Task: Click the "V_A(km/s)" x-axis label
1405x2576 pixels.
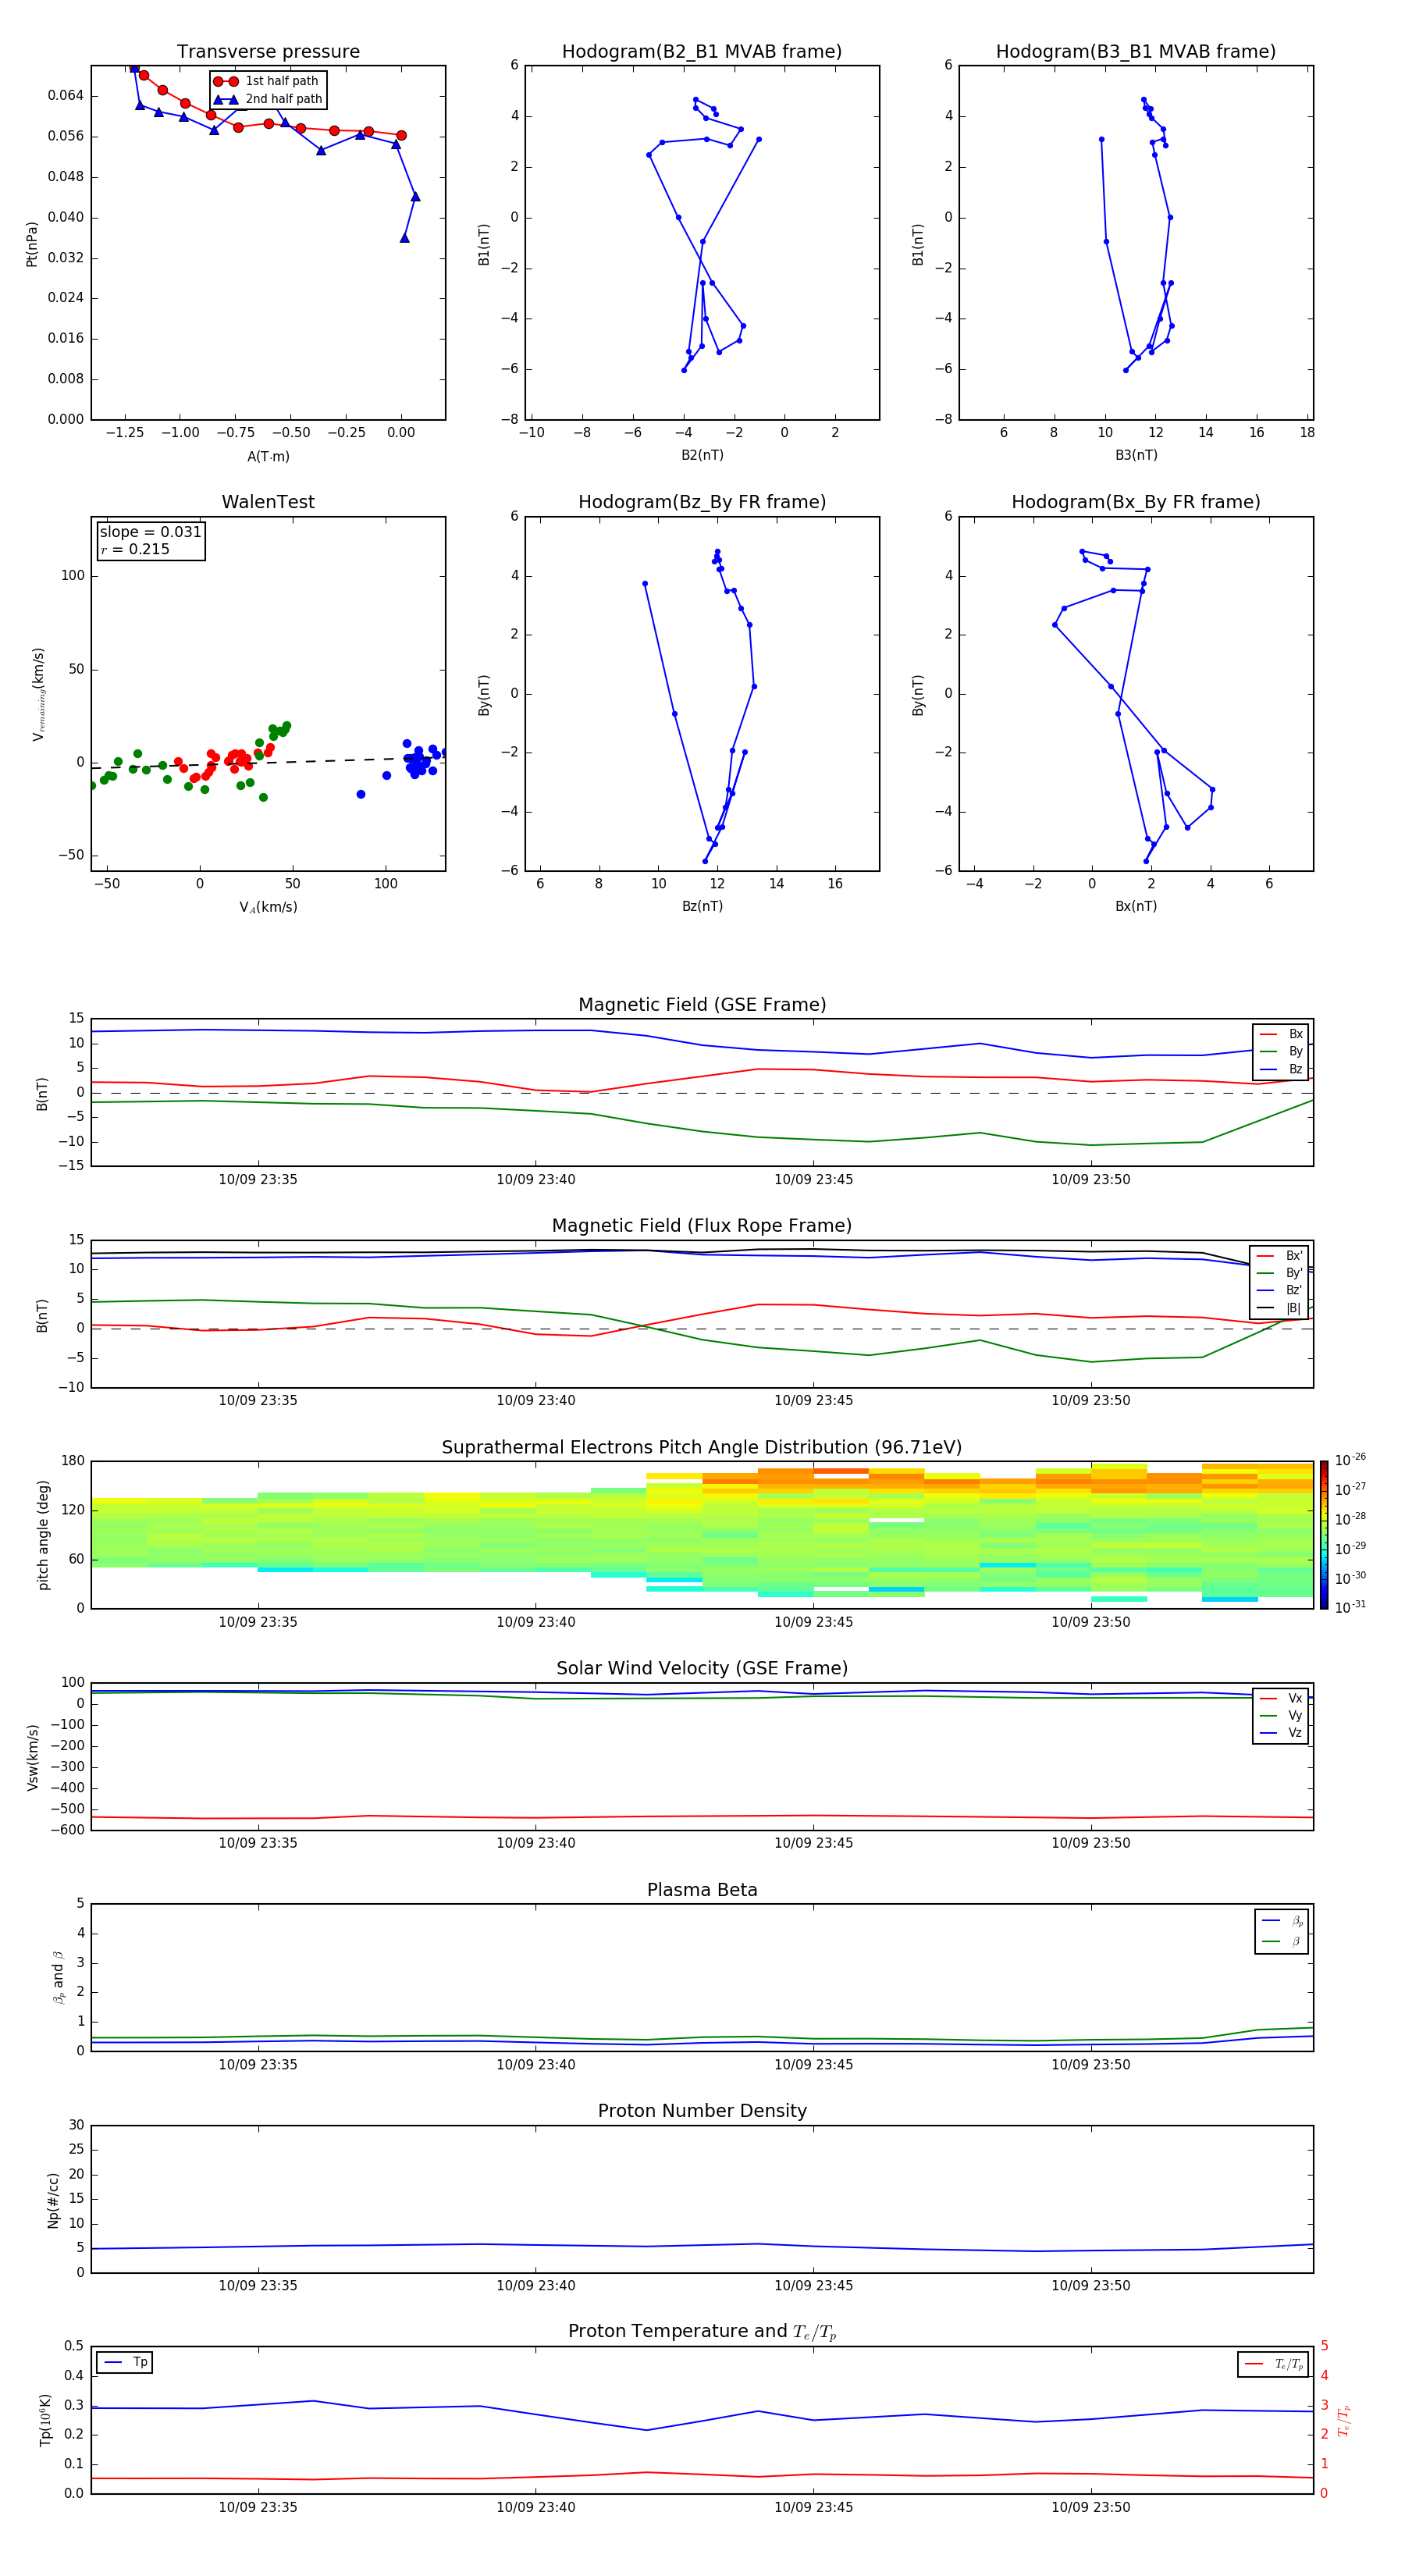Action: click(268, 907)
